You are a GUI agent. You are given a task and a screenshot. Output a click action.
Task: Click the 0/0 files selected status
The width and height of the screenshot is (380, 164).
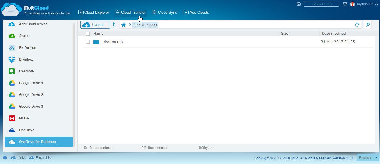155,148
